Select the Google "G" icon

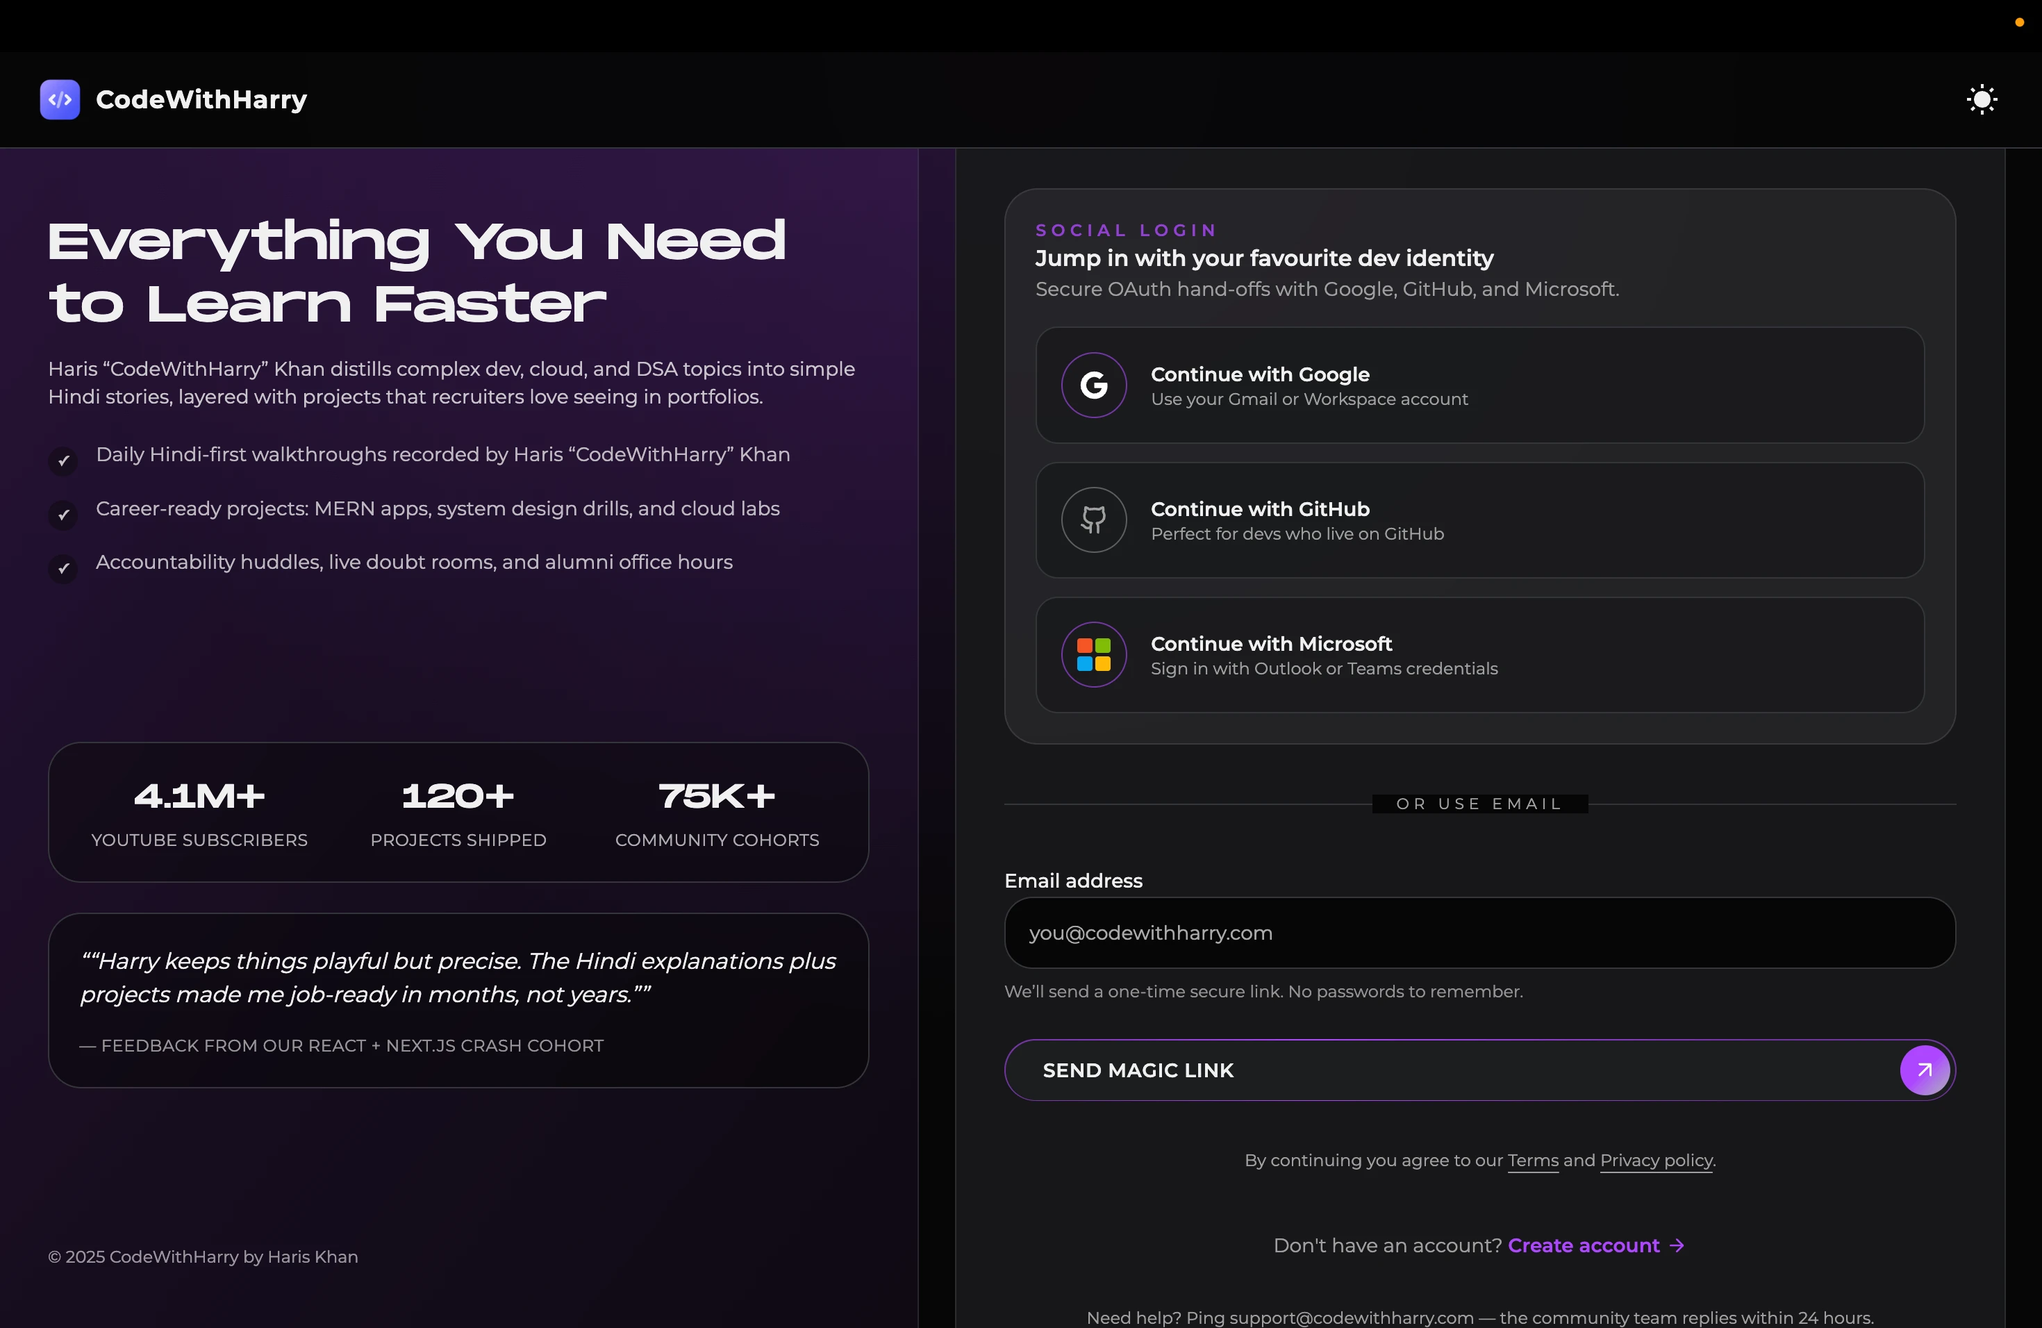pos(1093,385)
